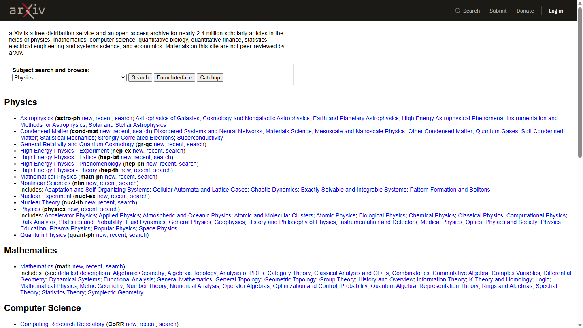Open Cosmology and Nongalactic Astrophysics link
This screenshot has height=328, width=583.
(x=256, y=118)
